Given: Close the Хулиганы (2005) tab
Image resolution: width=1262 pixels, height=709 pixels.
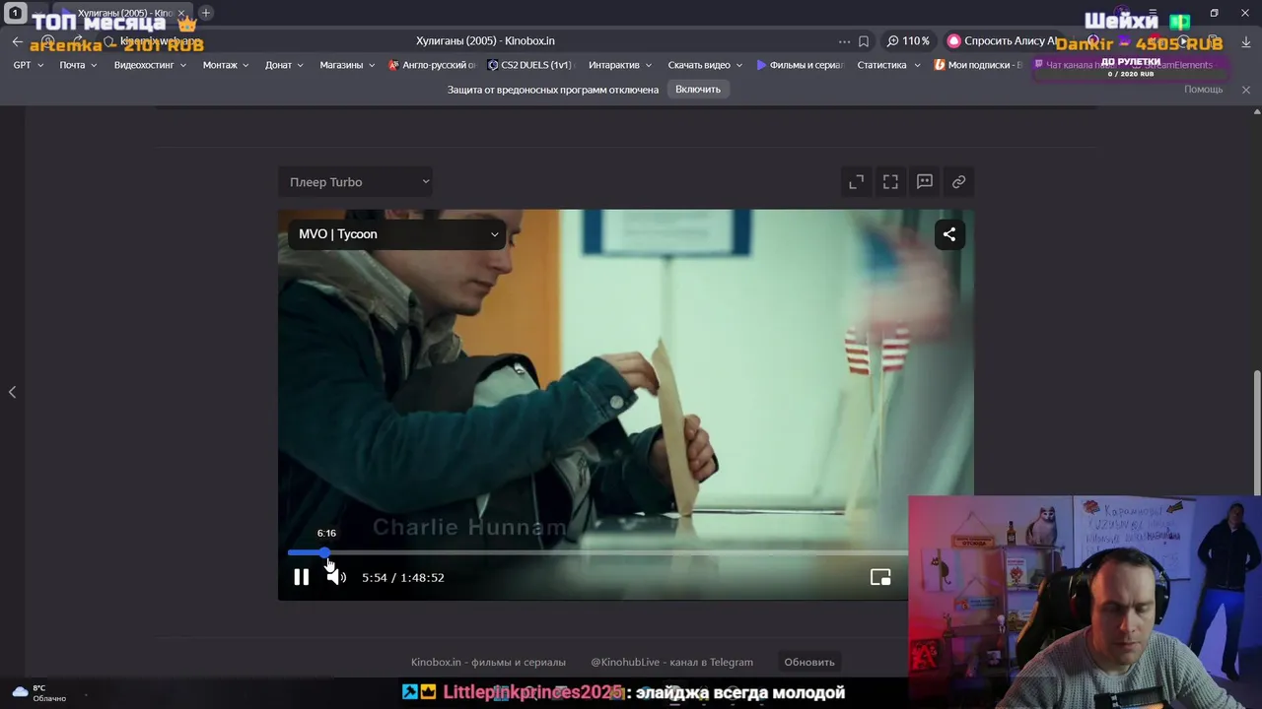Looking at the screenshot, I should pyautogui.click(x=181, y=13).
